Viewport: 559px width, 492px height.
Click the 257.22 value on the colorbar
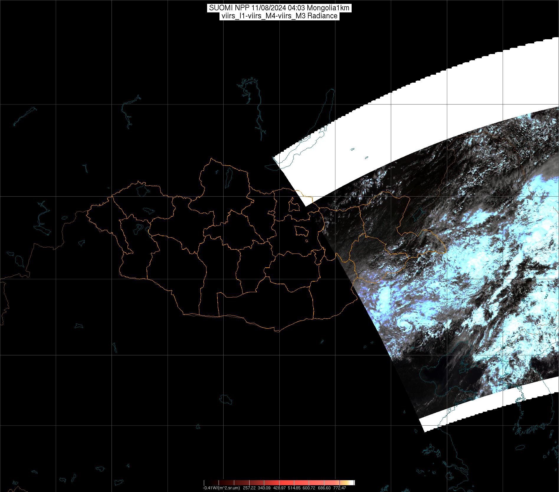(250, 488)
